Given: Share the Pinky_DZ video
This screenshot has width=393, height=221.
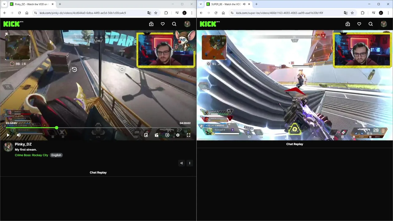Looking at the screenshot, I should (181, 163).
